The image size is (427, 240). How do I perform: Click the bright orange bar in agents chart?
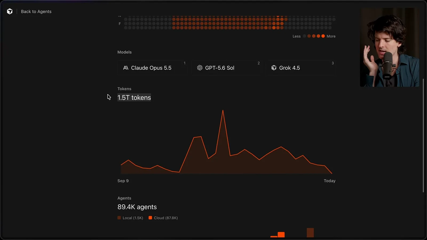281,235
